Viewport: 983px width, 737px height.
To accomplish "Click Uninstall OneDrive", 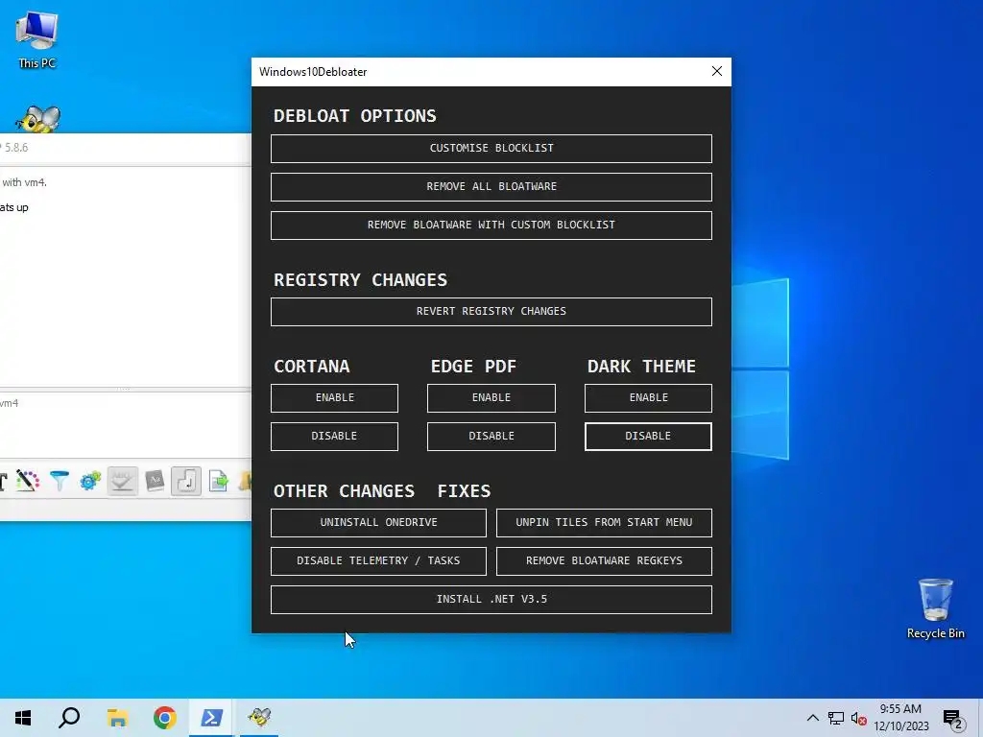I will pos(378,523).
